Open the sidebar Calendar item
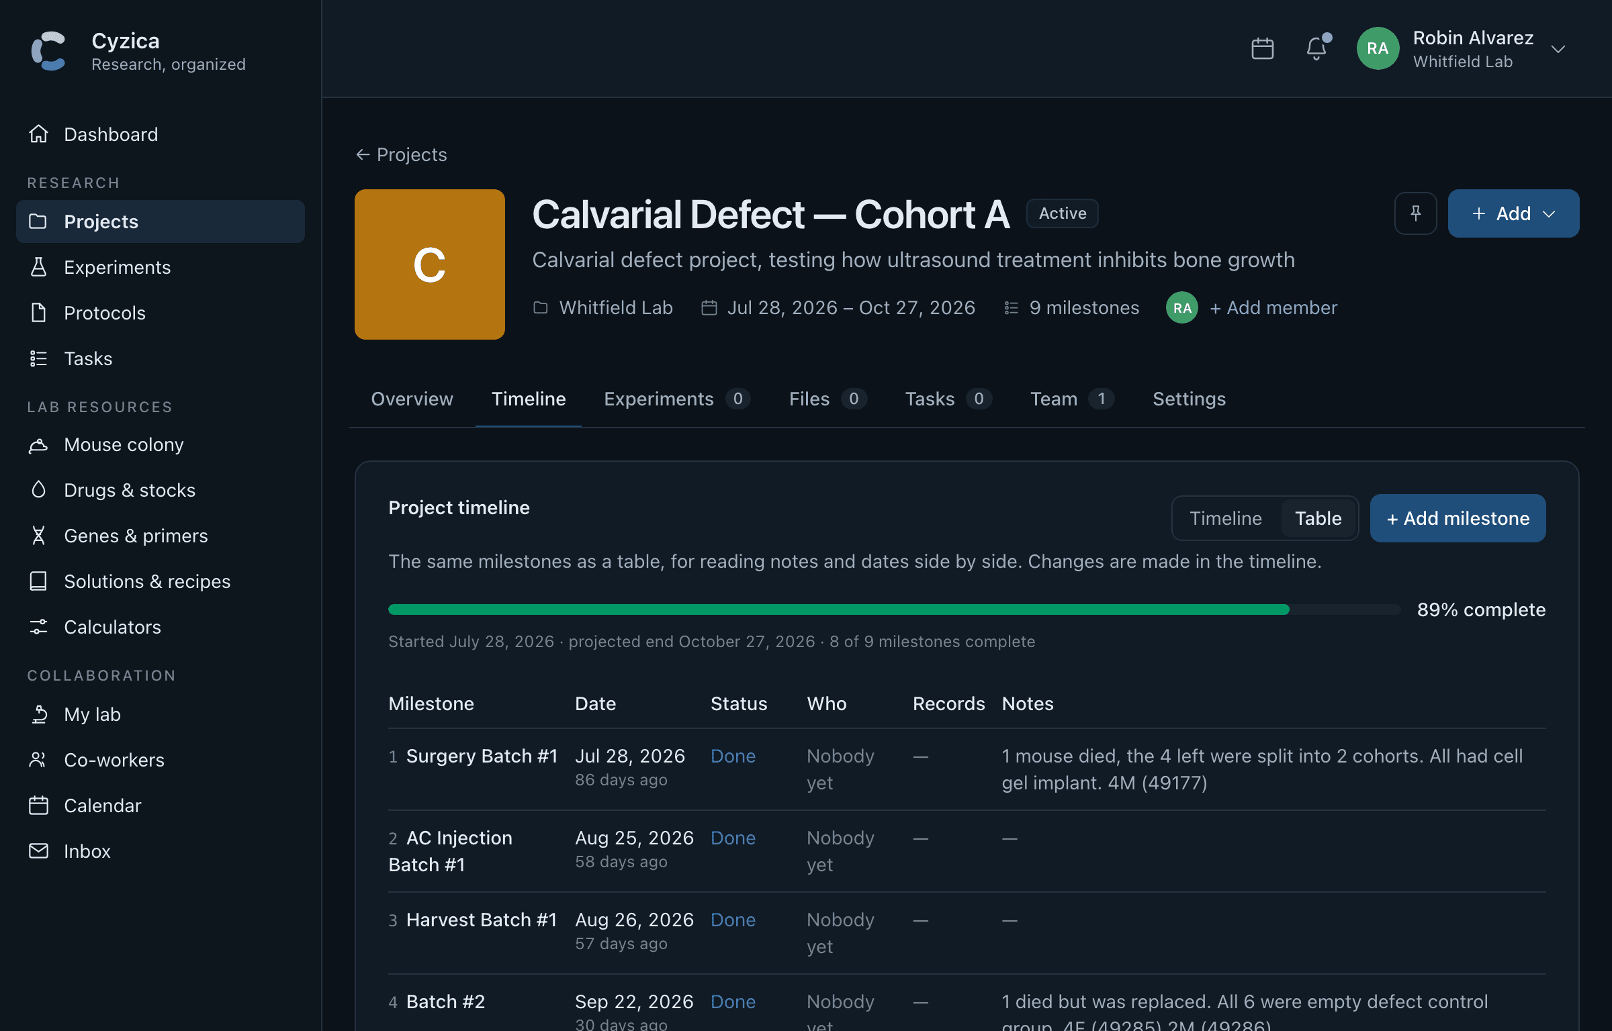The height and width of the screenshot is (1031, 1612). coord(160,805)
